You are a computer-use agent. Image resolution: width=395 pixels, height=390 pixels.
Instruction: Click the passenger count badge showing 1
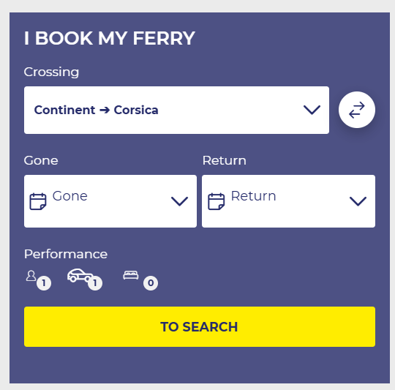point(44,283)
